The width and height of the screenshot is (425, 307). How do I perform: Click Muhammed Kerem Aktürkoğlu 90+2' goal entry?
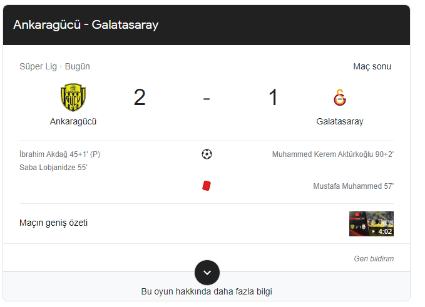click(x=333, y=154)
